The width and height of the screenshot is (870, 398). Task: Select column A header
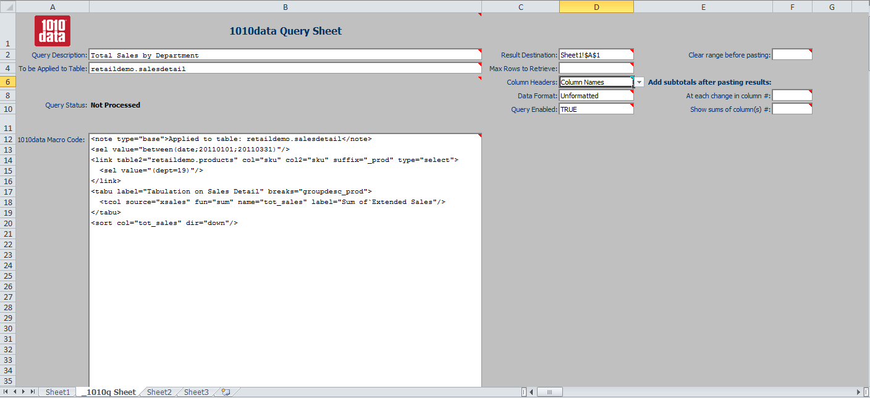click(52, 7)
